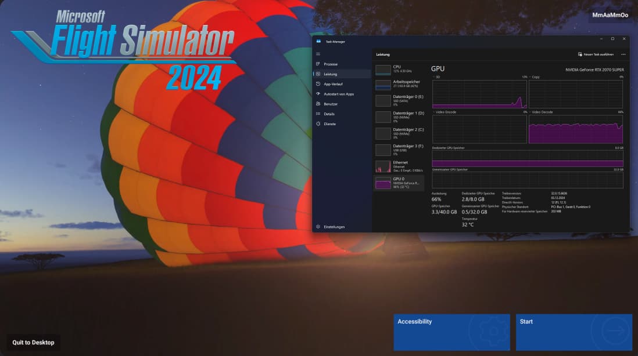638x356 pixels.
Task: Select the CPU performance item
Action: tap(399, 69)
